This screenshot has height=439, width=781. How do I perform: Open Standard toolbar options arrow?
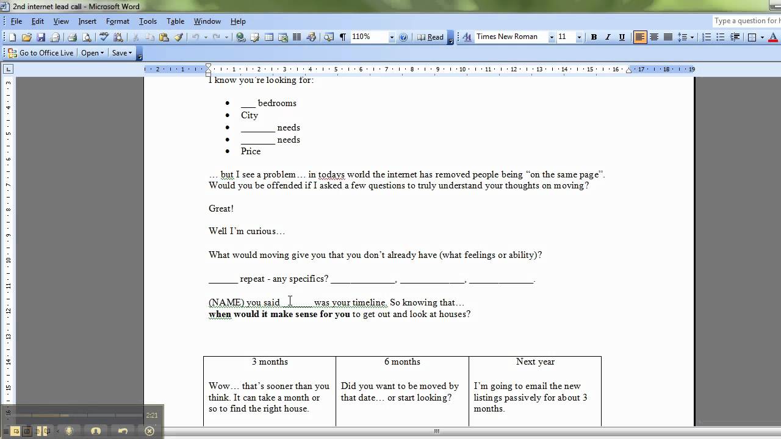tap(451, 38)
